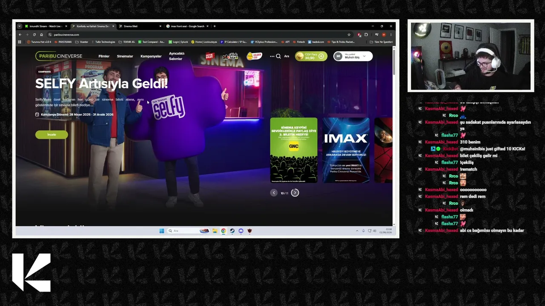The width and height of the screenshot is (545, 306).
Task: Open the Kampanyalar menu
Action: point(151,56)
